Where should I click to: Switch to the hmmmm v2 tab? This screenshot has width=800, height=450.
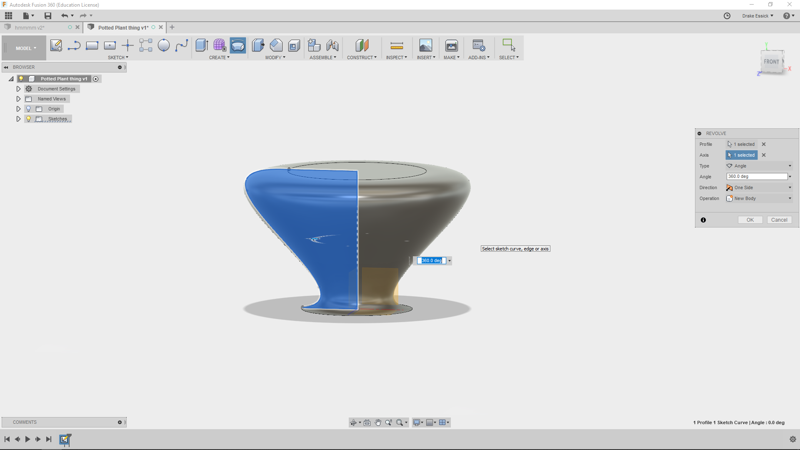pos(30,27)
